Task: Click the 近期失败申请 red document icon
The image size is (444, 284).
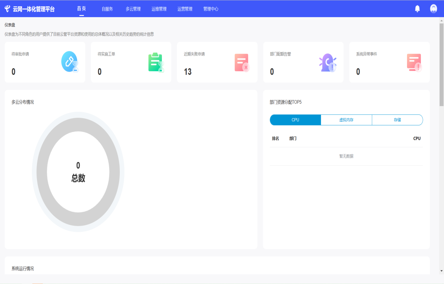Action: tap(242, 63)
